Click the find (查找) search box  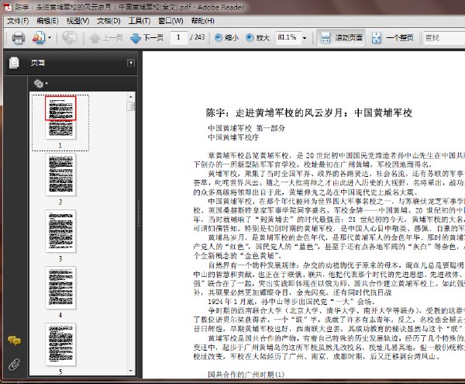point(444,38)
